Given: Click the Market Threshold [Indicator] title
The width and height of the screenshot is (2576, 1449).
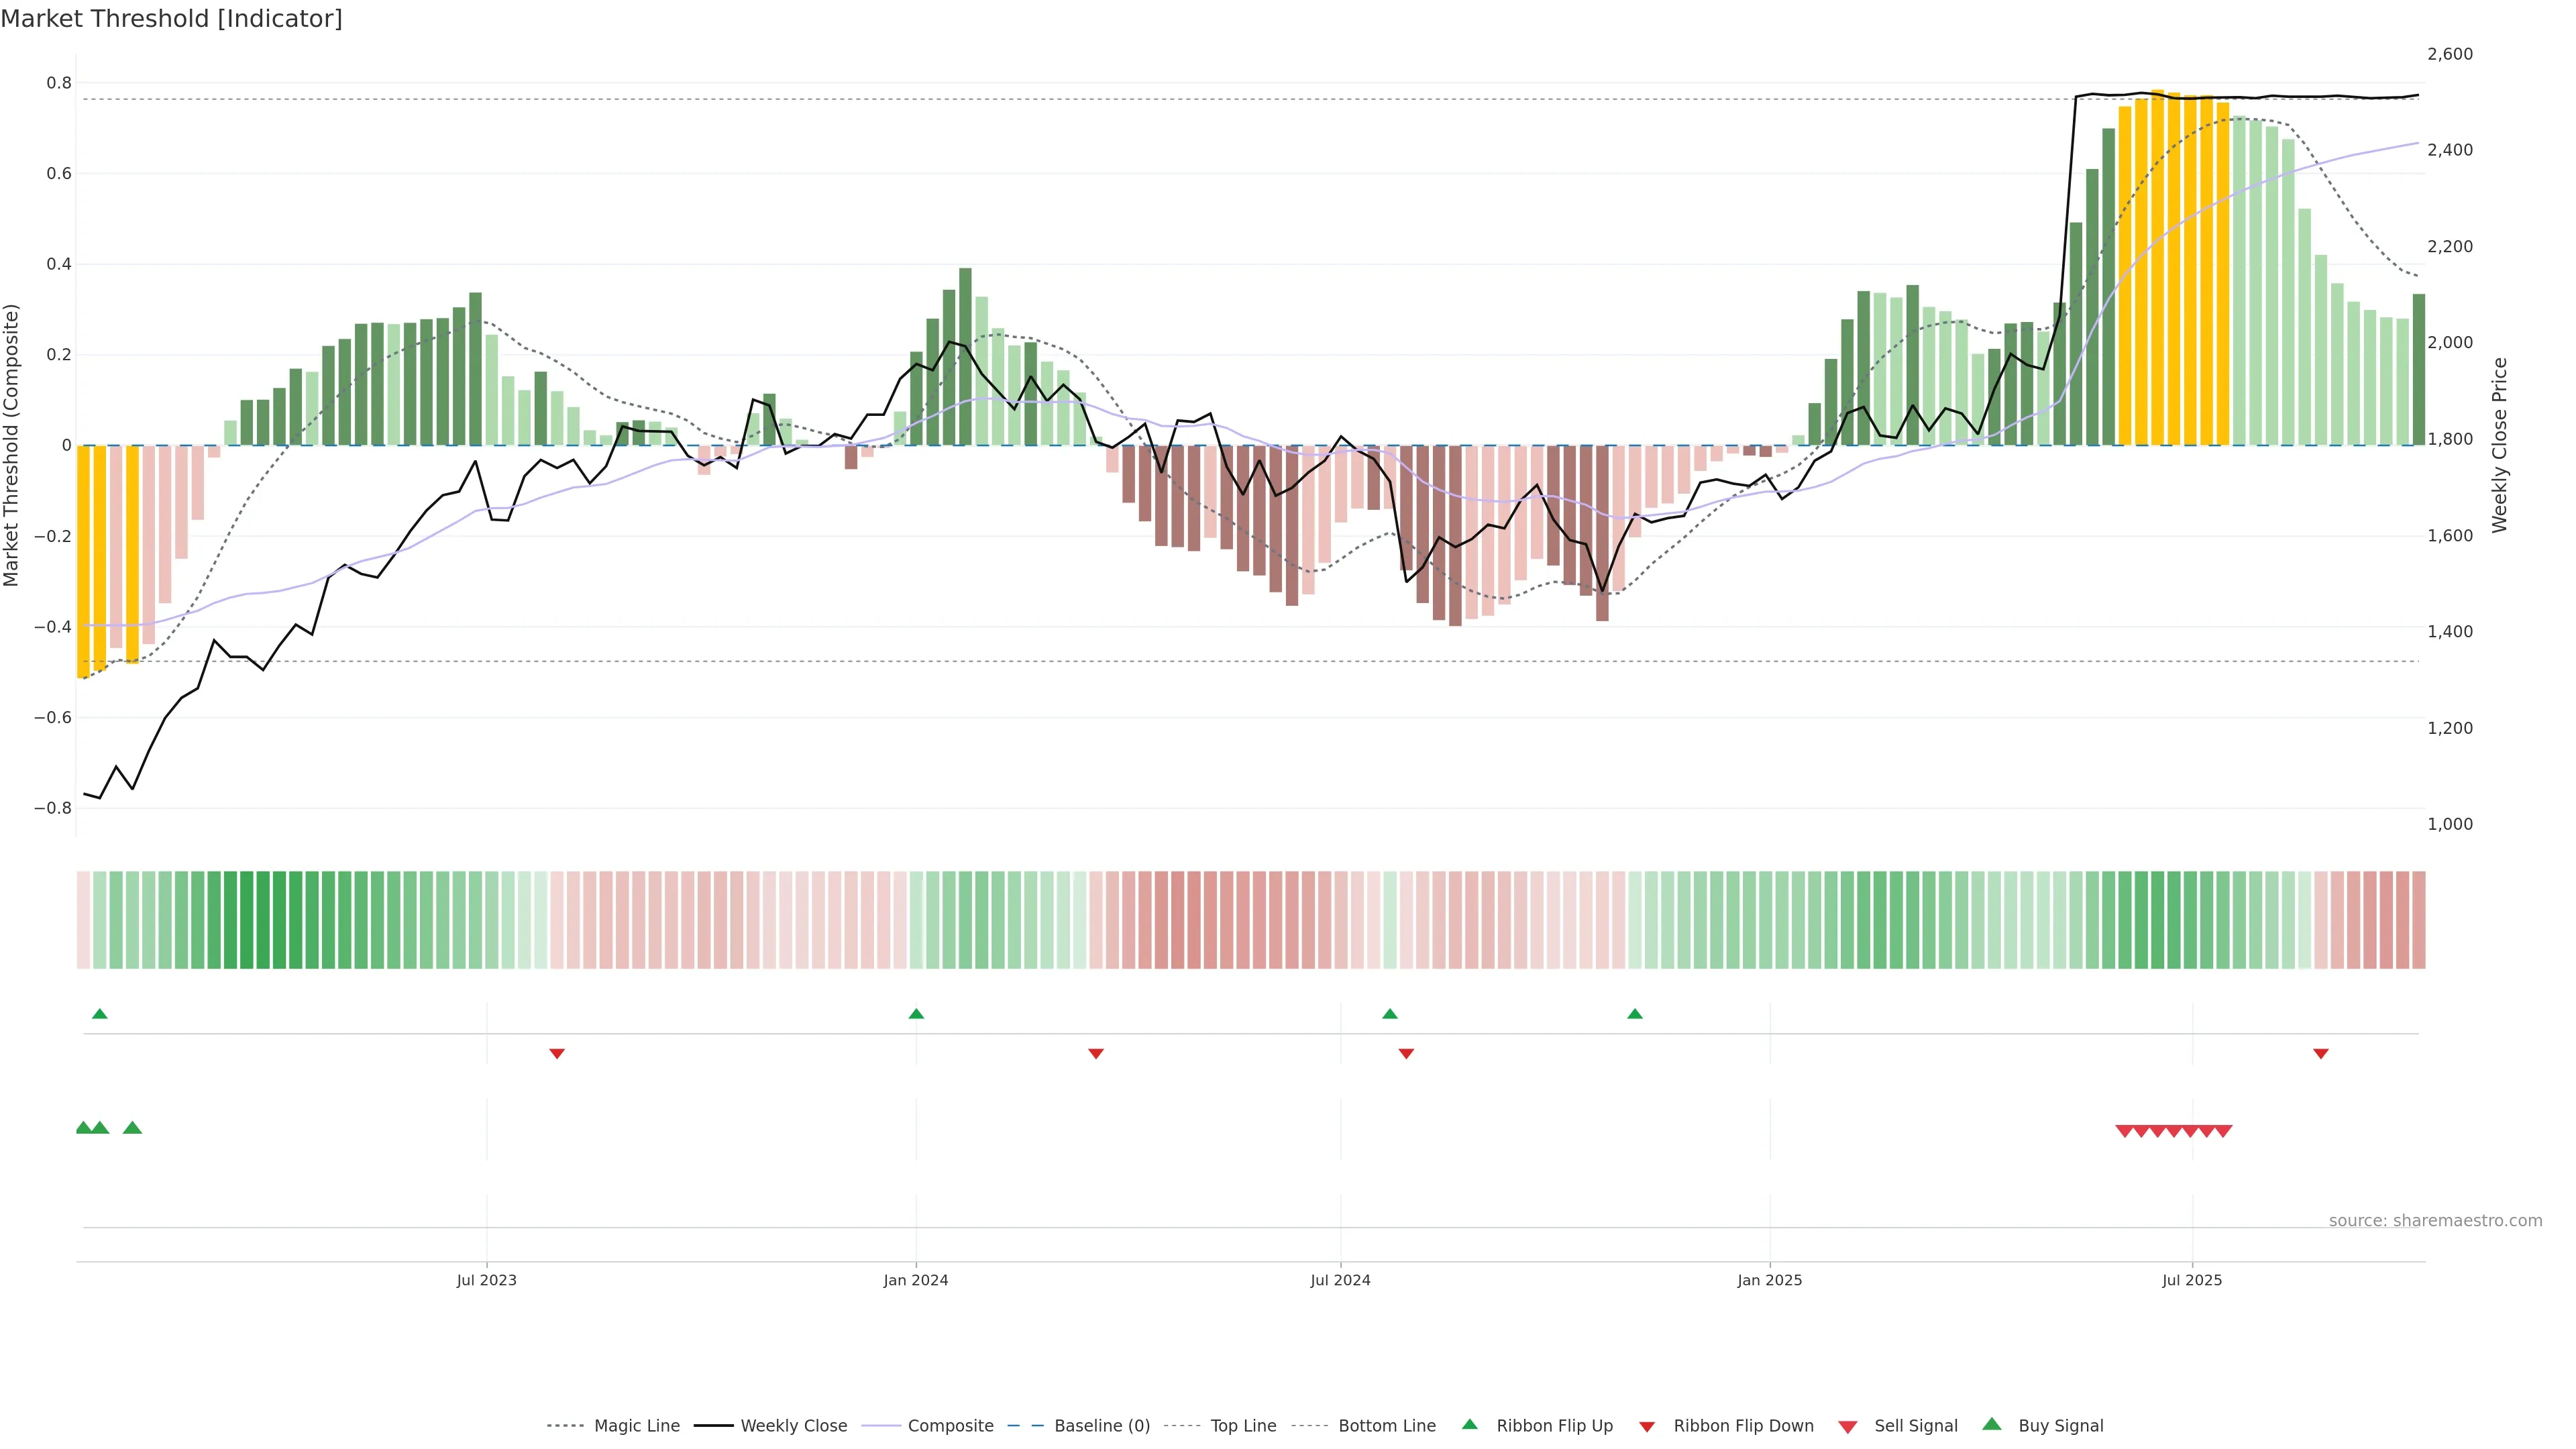Looking at the screenshot, I should (x=171, y=19).
